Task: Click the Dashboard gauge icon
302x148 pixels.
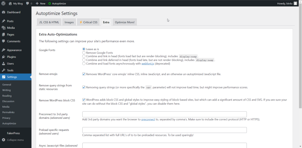Action: click(4, 12)
